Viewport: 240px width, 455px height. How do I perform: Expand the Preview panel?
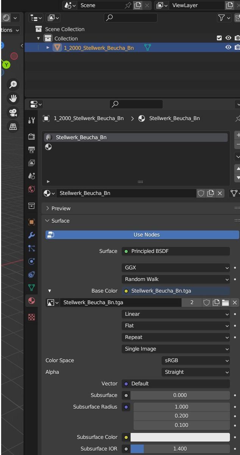(61, 209)
